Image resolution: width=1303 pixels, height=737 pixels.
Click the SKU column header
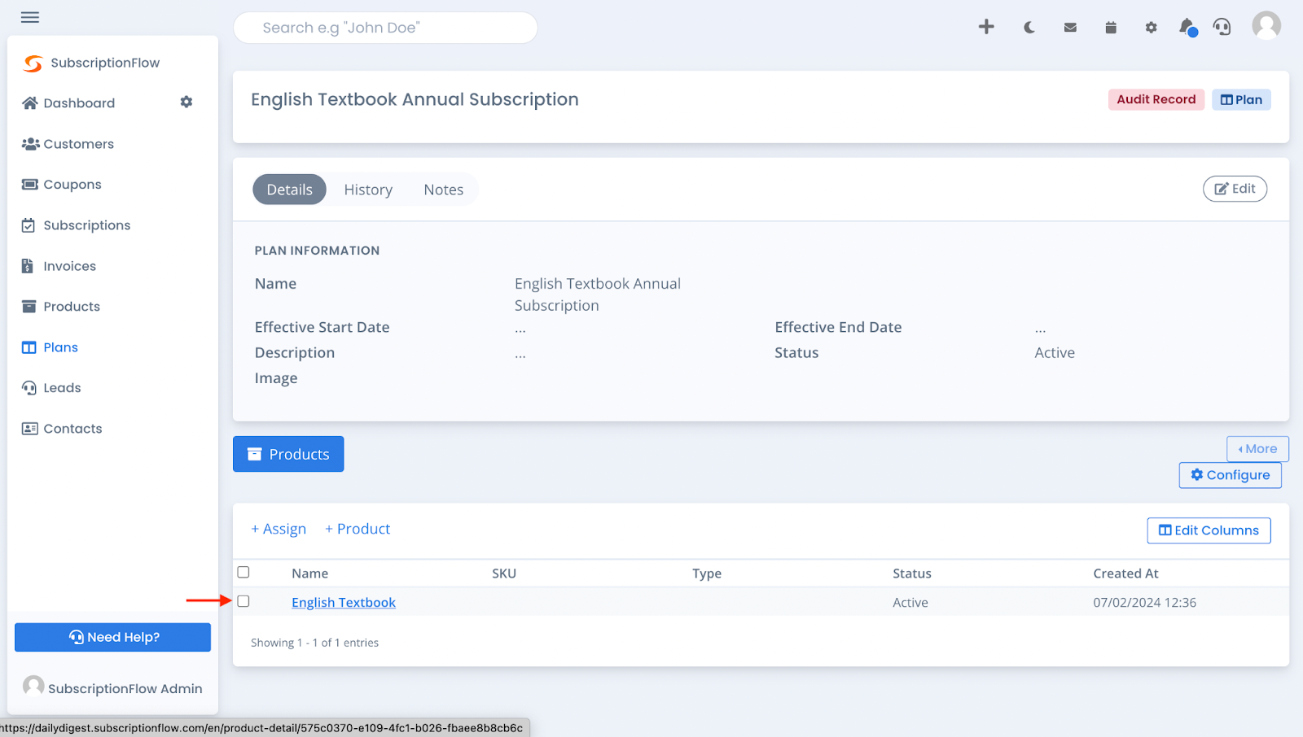click(x=504, y=573)
